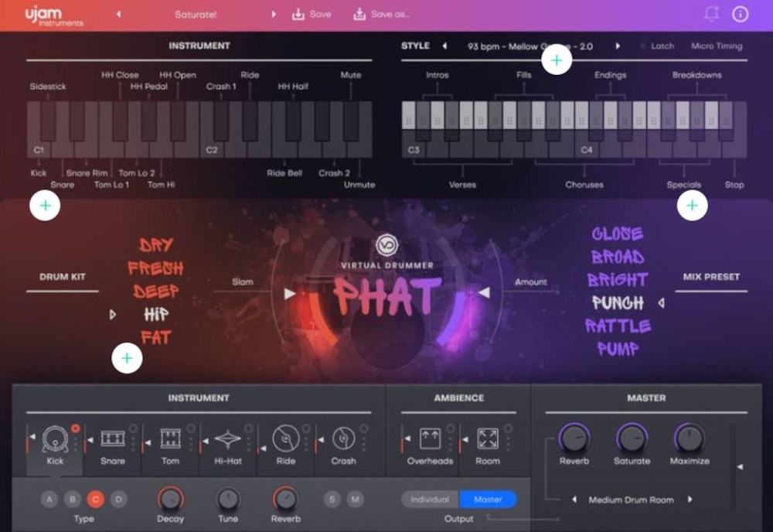Screen dimensions: 773x532
Task: Mute the channel with M button
Action: pos(355,500)
